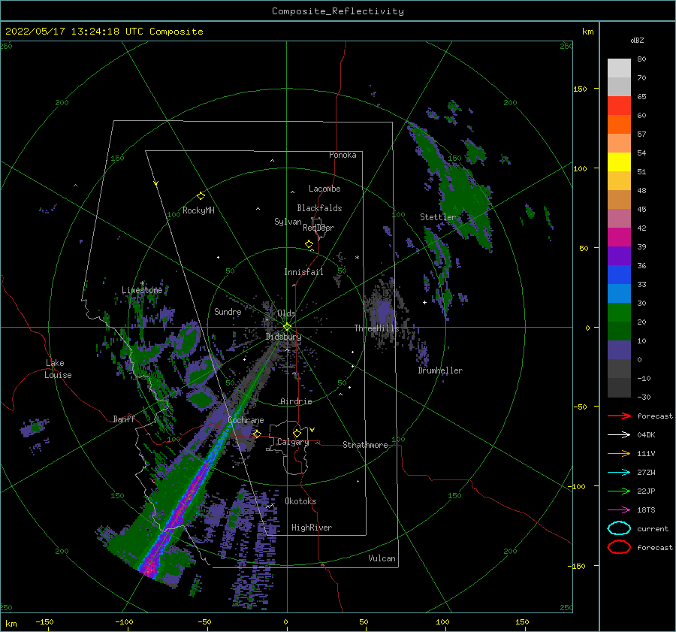Click the Okotoks label
676x632 pixels.
[300, 501]
